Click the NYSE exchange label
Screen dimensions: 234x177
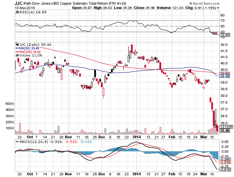tap(122, 3)
